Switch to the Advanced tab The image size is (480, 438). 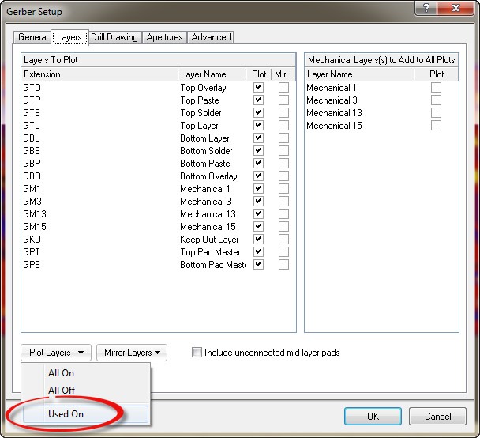212,37
